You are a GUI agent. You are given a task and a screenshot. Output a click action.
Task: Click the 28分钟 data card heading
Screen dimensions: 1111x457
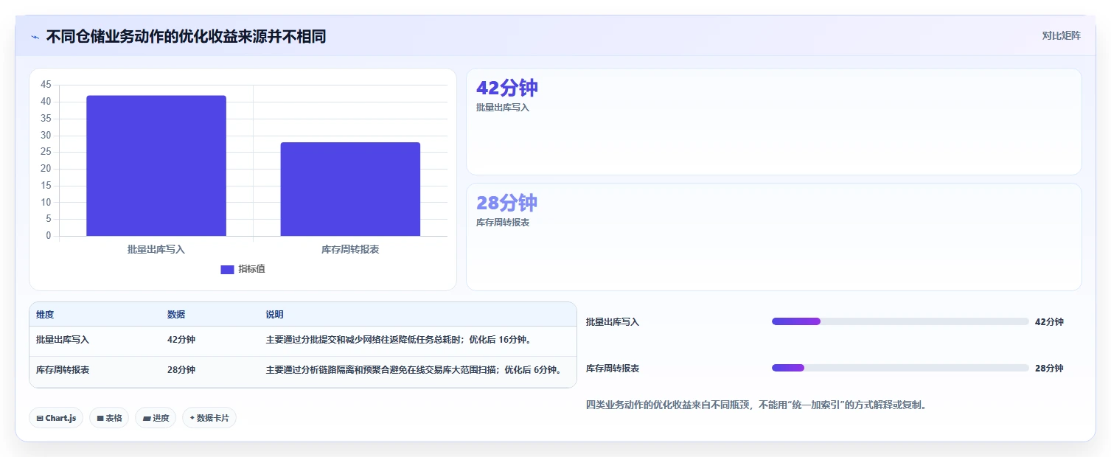tap(507, 203)
